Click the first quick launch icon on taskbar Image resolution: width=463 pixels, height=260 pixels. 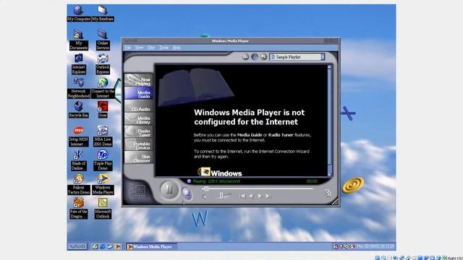[x=95, y=246]
